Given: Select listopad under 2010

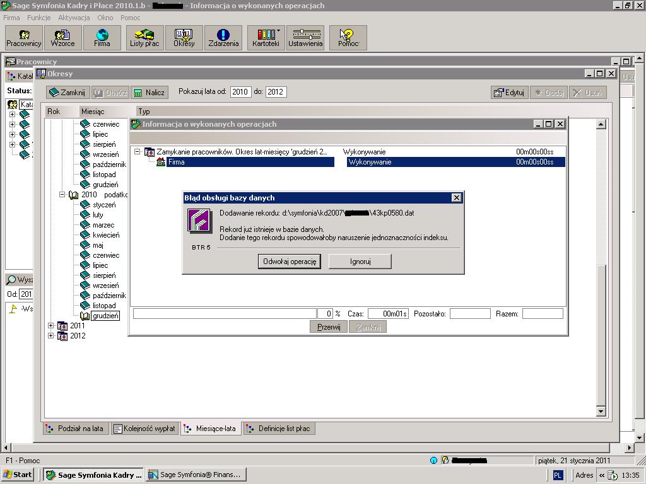Looking at the screenshot, I should click(x=104, y=306).
